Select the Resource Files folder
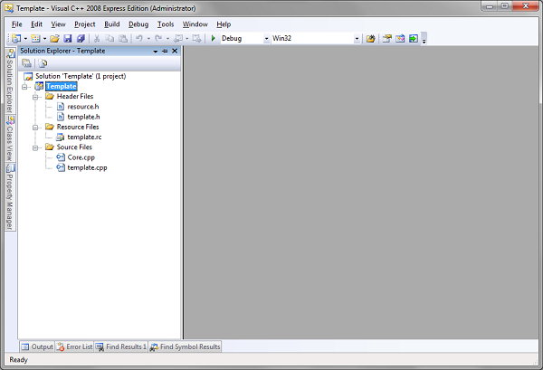This screenshot has width=543, height=370. pyautogui.click(x=78, y=127)
